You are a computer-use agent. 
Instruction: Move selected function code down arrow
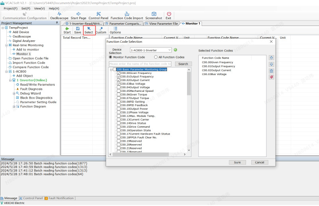coord(272,64)
